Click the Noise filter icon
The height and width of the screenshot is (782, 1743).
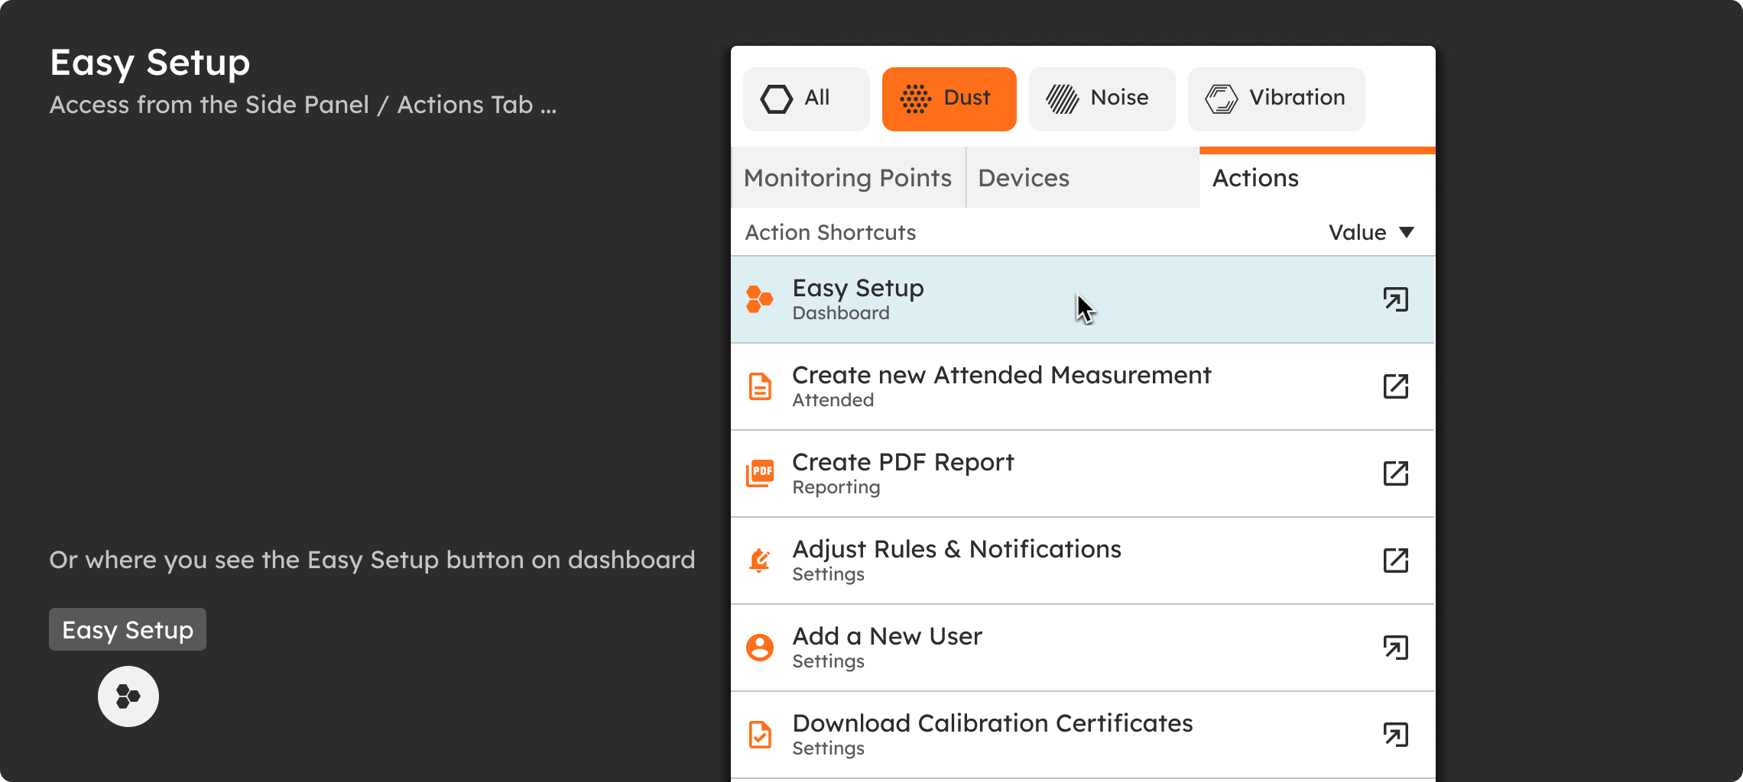(x=1062, y=98)
